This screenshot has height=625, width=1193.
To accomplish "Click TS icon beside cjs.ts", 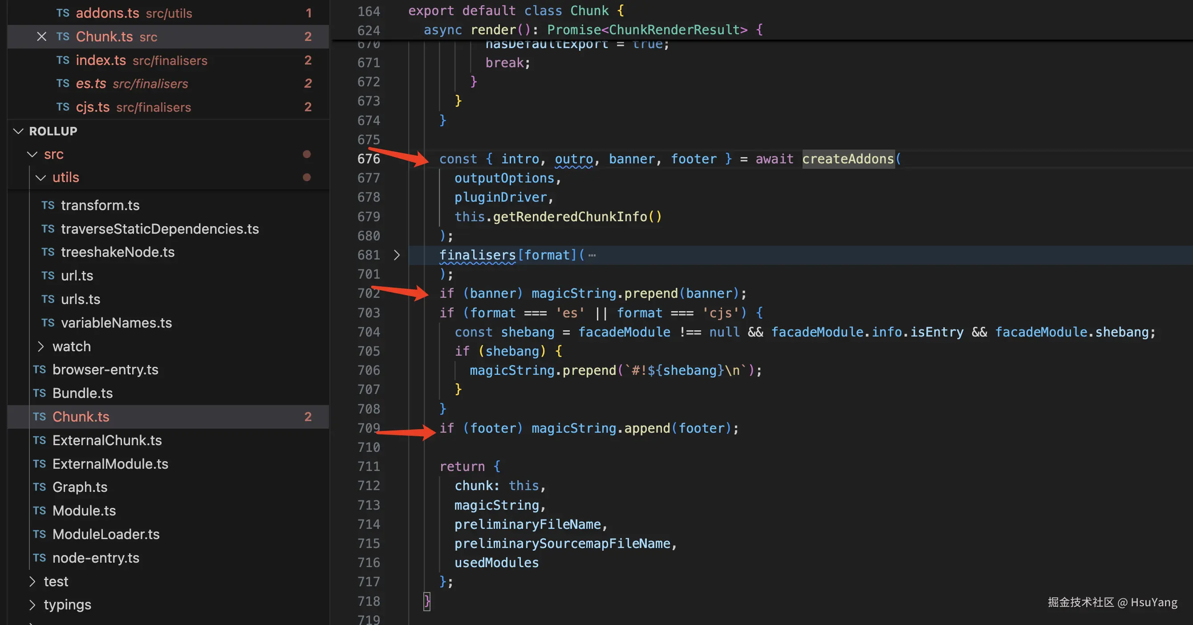I will click(63, 107).
